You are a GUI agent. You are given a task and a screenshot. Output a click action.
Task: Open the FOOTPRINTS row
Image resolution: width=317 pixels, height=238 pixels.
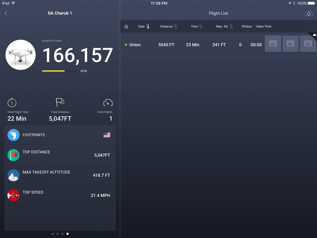pos(60,135)
